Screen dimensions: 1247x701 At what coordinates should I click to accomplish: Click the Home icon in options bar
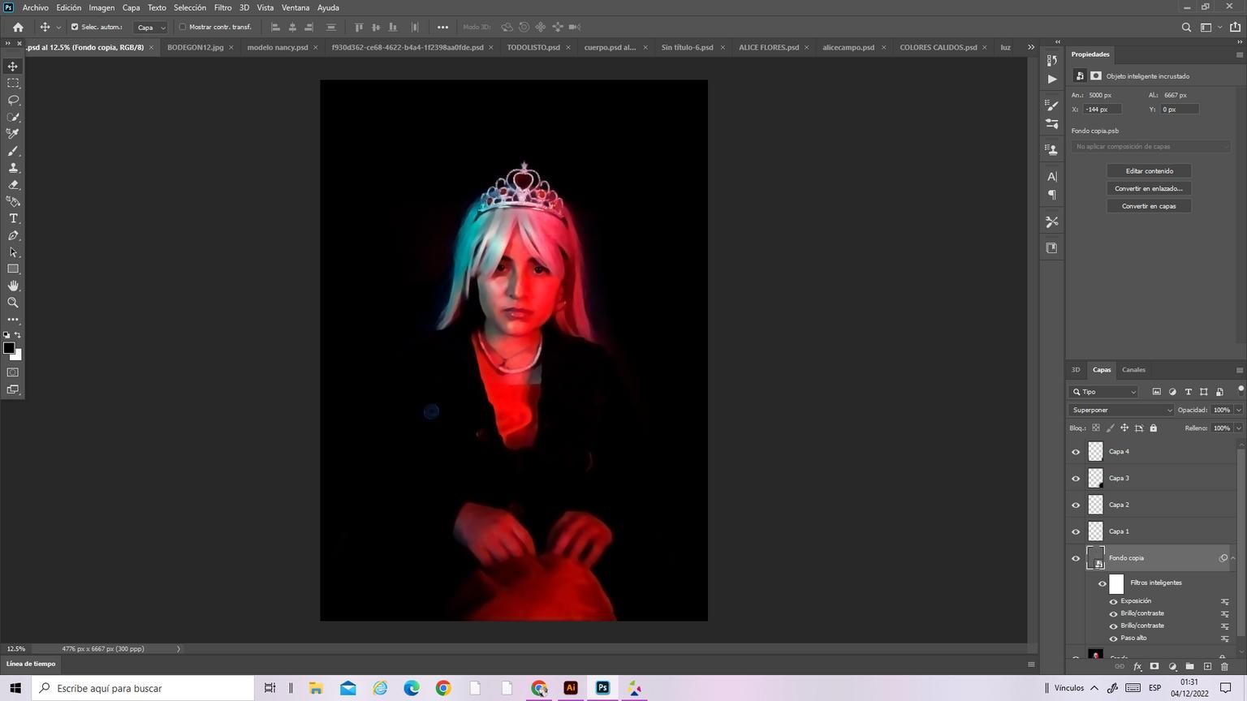(18, 27)
